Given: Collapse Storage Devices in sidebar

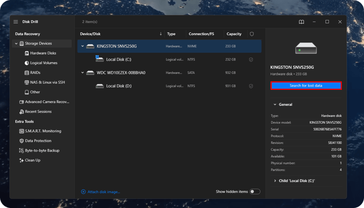Looking at the screenshot, I should click(16, 44).
